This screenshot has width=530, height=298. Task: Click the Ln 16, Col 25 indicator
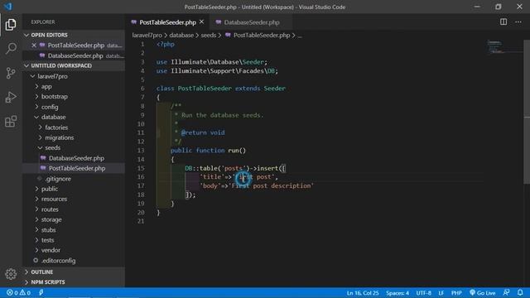tap(363, 293)
